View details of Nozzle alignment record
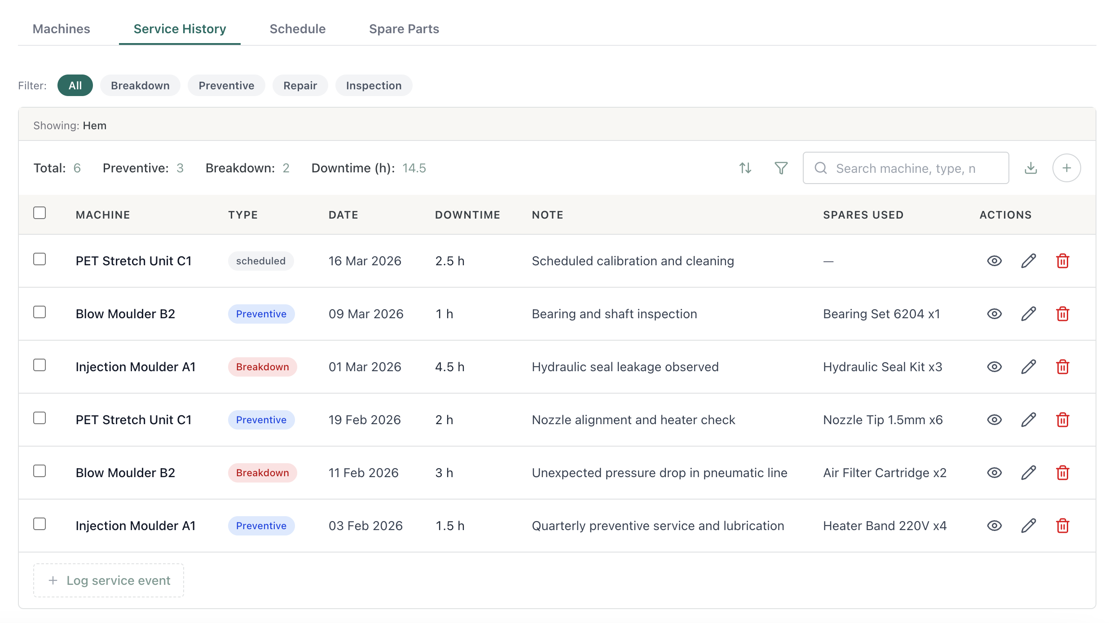 click(x=994, y=420)
